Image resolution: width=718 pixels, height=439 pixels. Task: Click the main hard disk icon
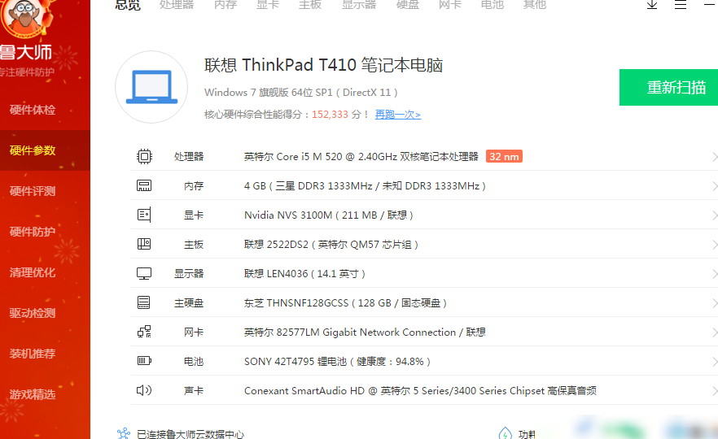pos(144,302)
